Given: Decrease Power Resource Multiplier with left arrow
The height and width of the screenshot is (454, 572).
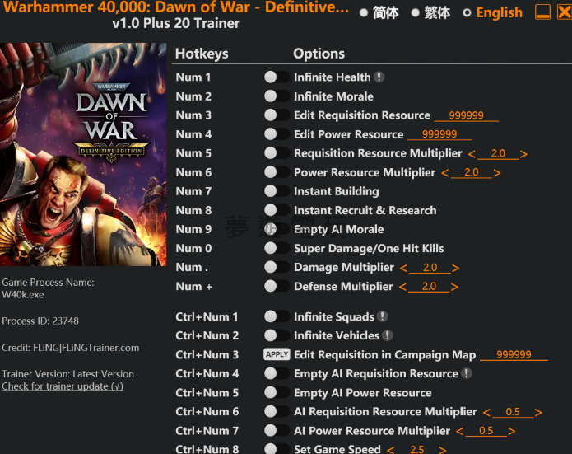Looking at the screenshot, I should 445,173.
